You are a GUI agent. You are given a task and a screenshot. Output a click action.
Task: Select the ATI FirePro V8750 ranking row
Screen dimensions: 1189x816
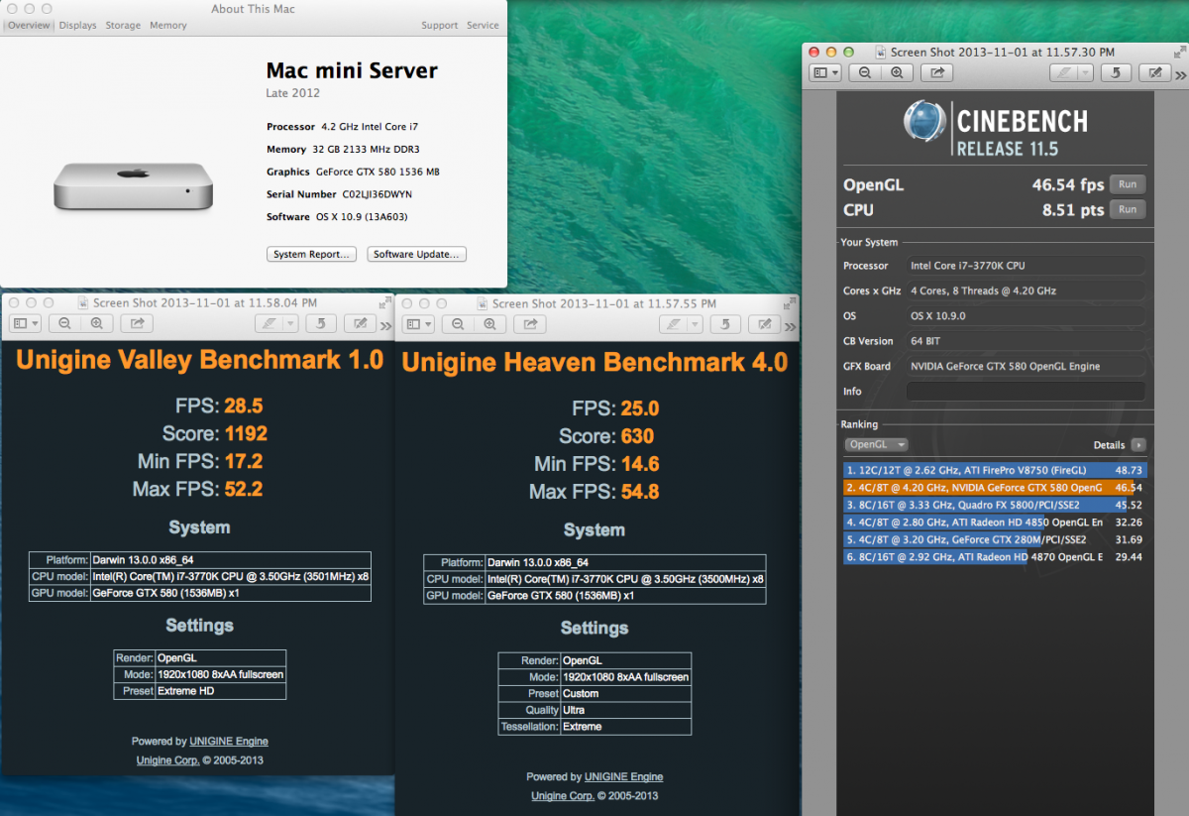[995, 470]
